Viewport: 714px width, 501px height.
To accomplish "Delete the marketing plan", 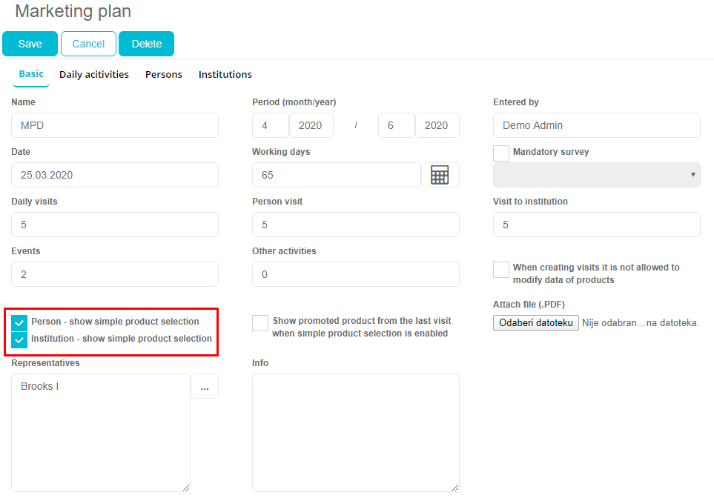I will 146,44.
